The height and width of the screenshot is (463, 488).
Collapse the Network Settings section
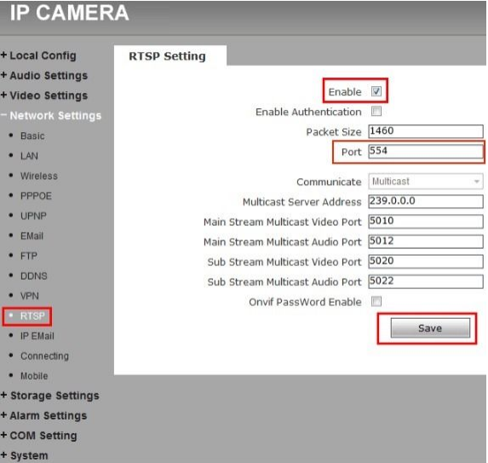click(51, 116)
